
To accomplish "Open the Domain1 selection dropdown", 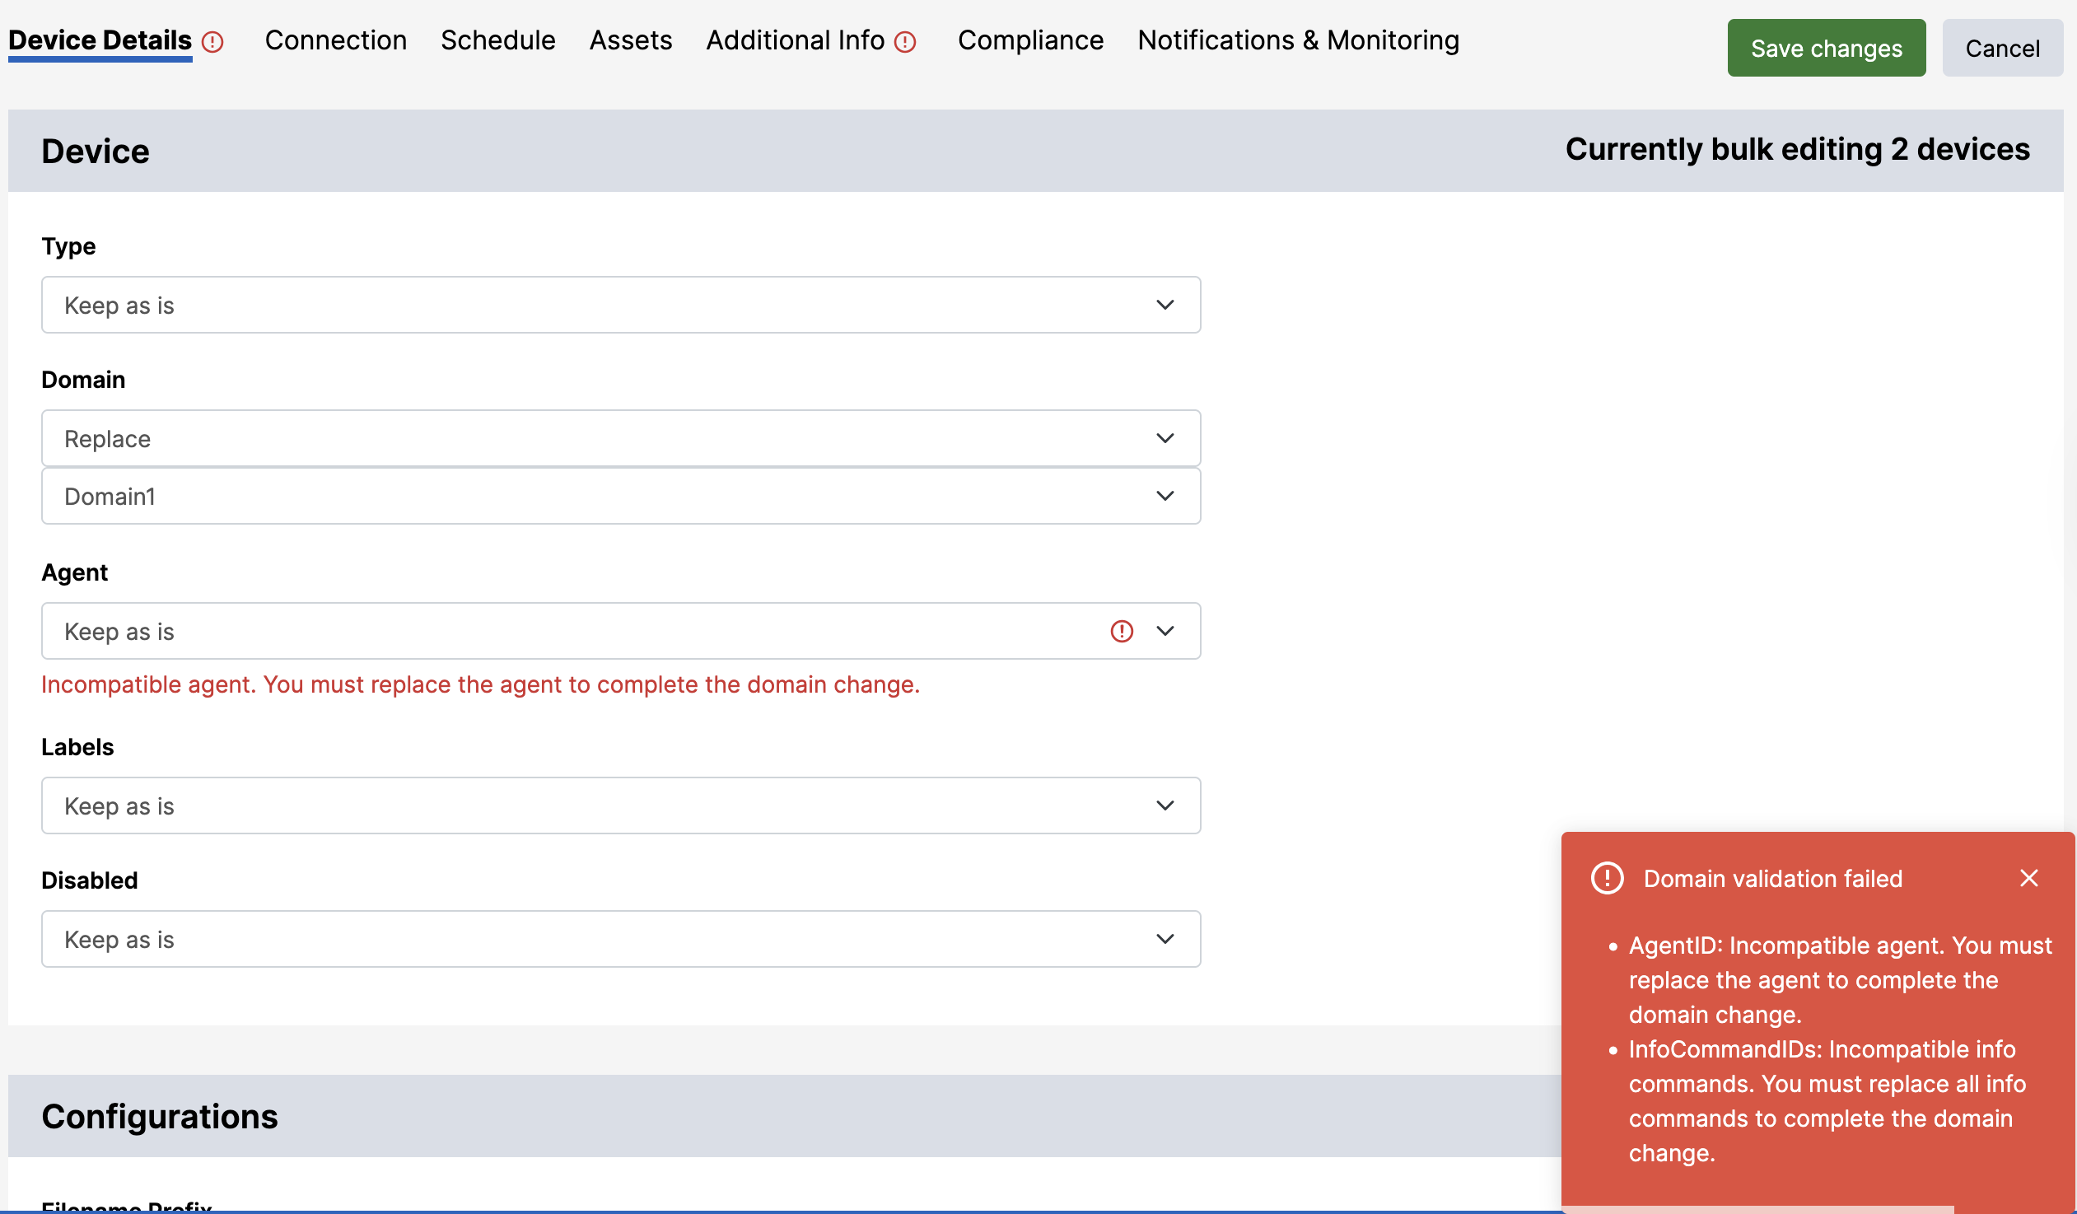I will coord(620,497).
